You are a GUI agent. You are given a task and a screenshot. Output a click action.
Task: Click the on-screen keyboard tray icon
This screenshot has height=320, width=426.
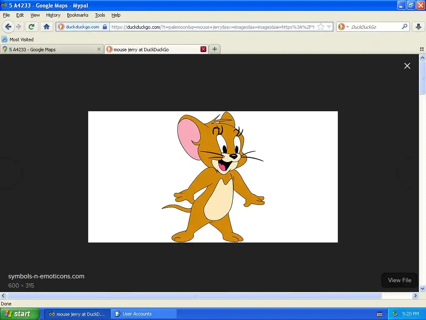click(379, 314)
